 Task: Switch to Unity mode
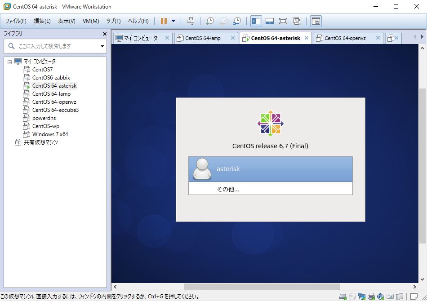coord(297,21)
